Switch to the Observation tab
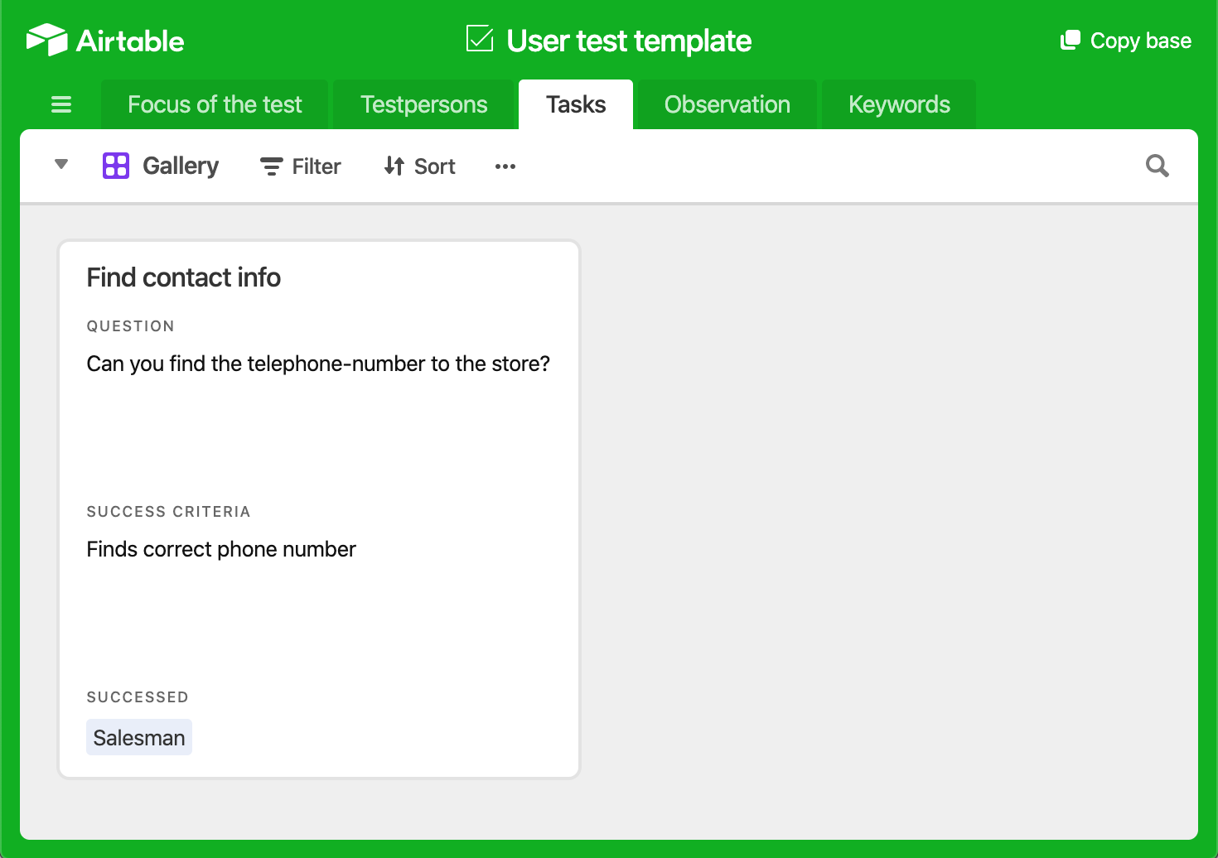The image size is (1218, 858). 727,104
